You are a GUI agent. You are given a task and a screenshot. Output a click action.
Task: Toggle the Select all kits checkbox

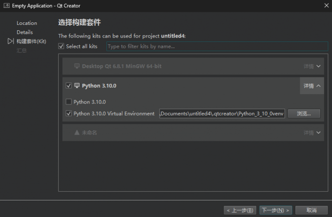click(61, 46)
